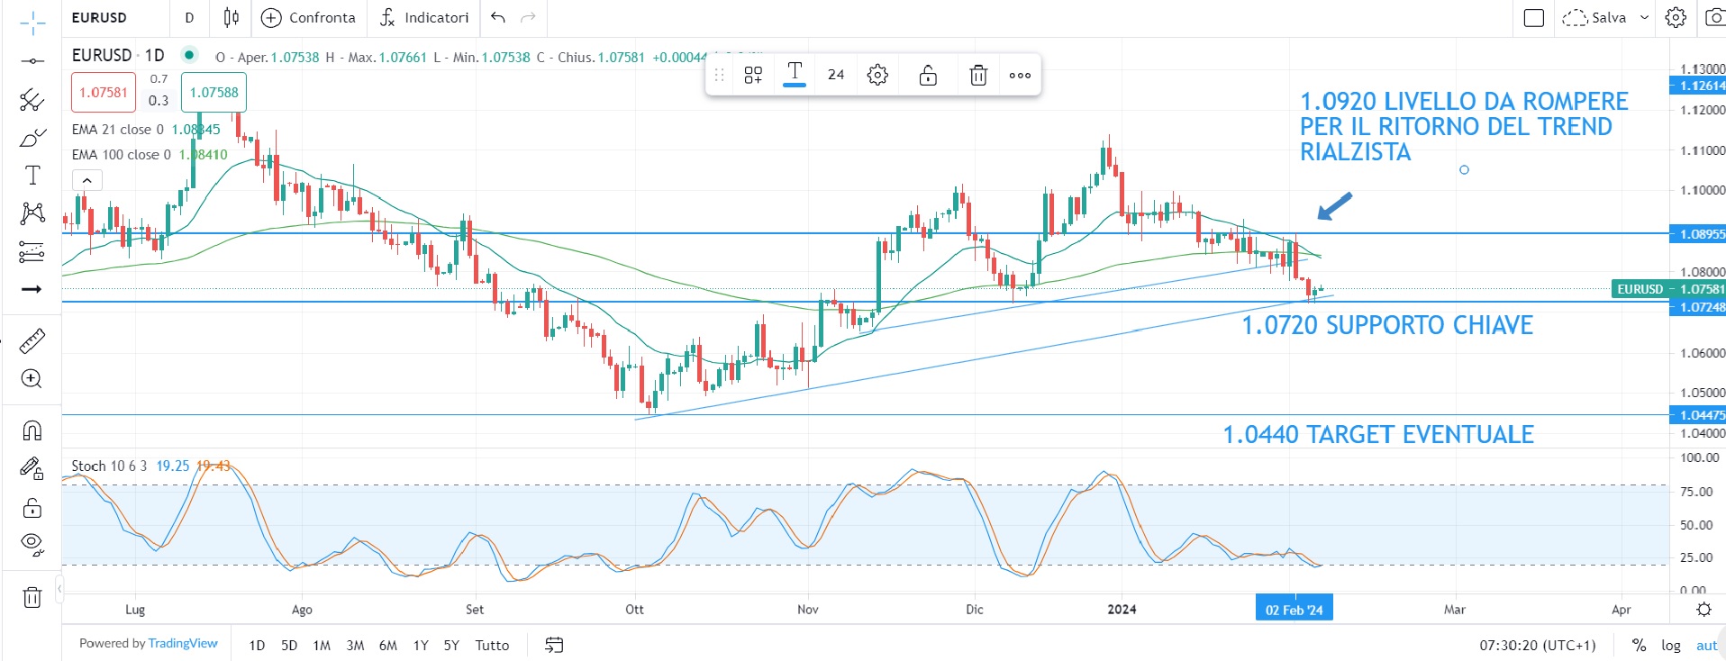Collapse the indicator legend chevron
The height and width of the screenshot is (661, 1726).
pyautogui.click(x=86, y=181)
